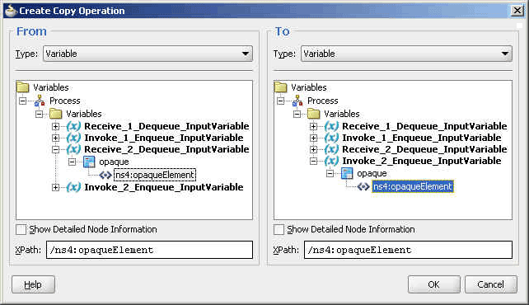
Task: Click the nested Variables folder icon in To tree
Action: point(313,114)
